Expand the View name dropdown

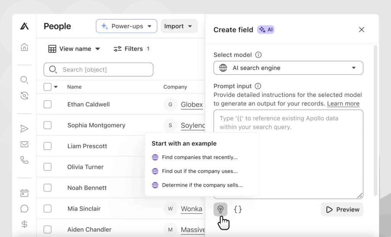[x=74, y=49]
